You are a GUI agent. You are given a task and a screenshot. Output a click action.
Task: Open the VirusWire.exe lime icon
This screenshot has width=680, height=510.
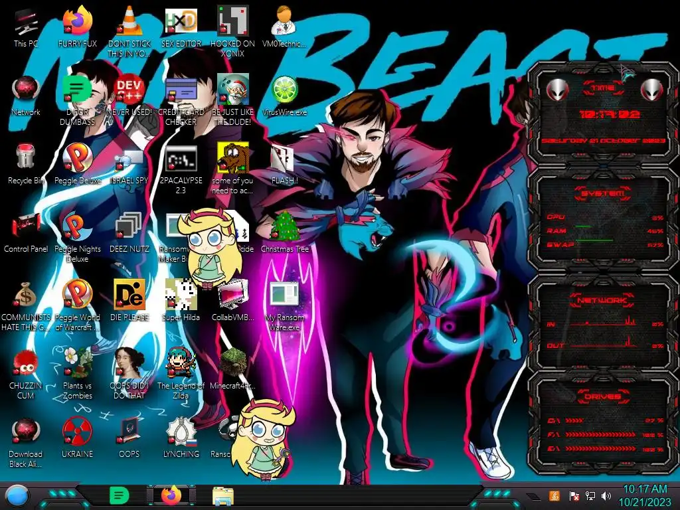click(x=284, y=96)
